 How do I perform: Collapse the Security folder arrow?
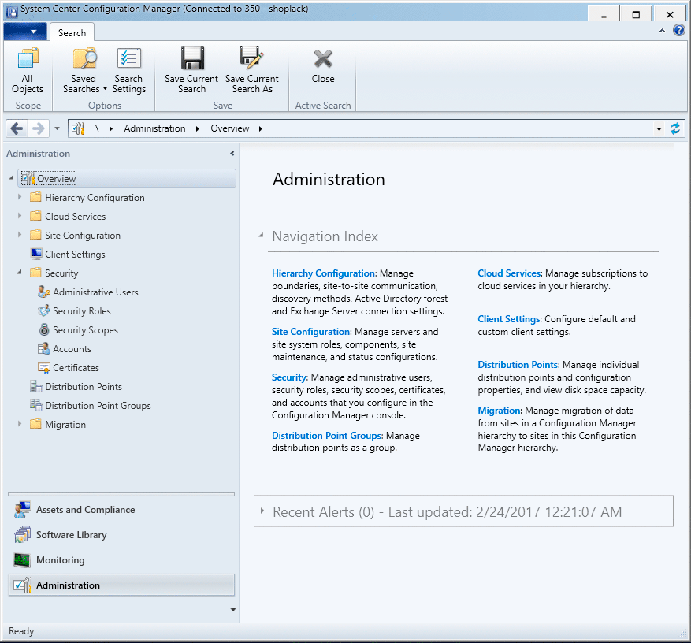[20, 273]
